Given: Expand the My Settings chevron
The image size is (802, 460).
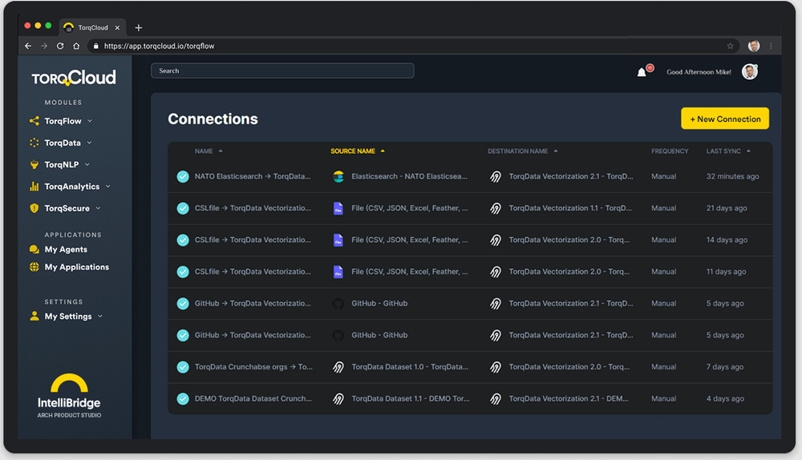Looking at the screenshot, I should click(x=100, y=317).
